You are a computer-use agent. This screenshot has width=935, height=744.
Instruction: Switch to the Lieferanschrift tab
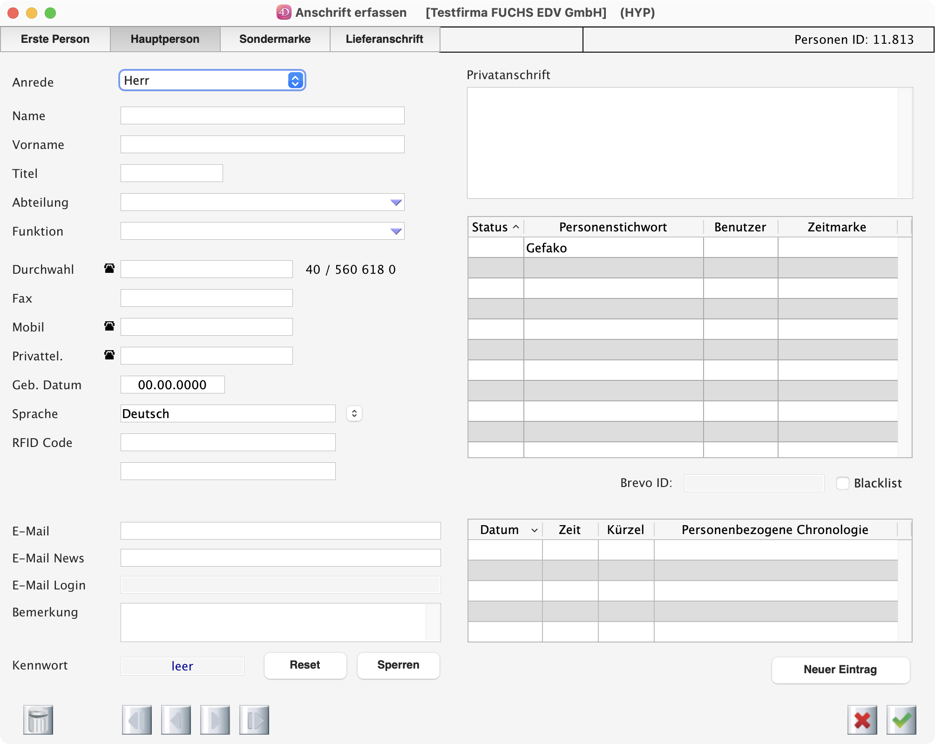coord(384,39)
